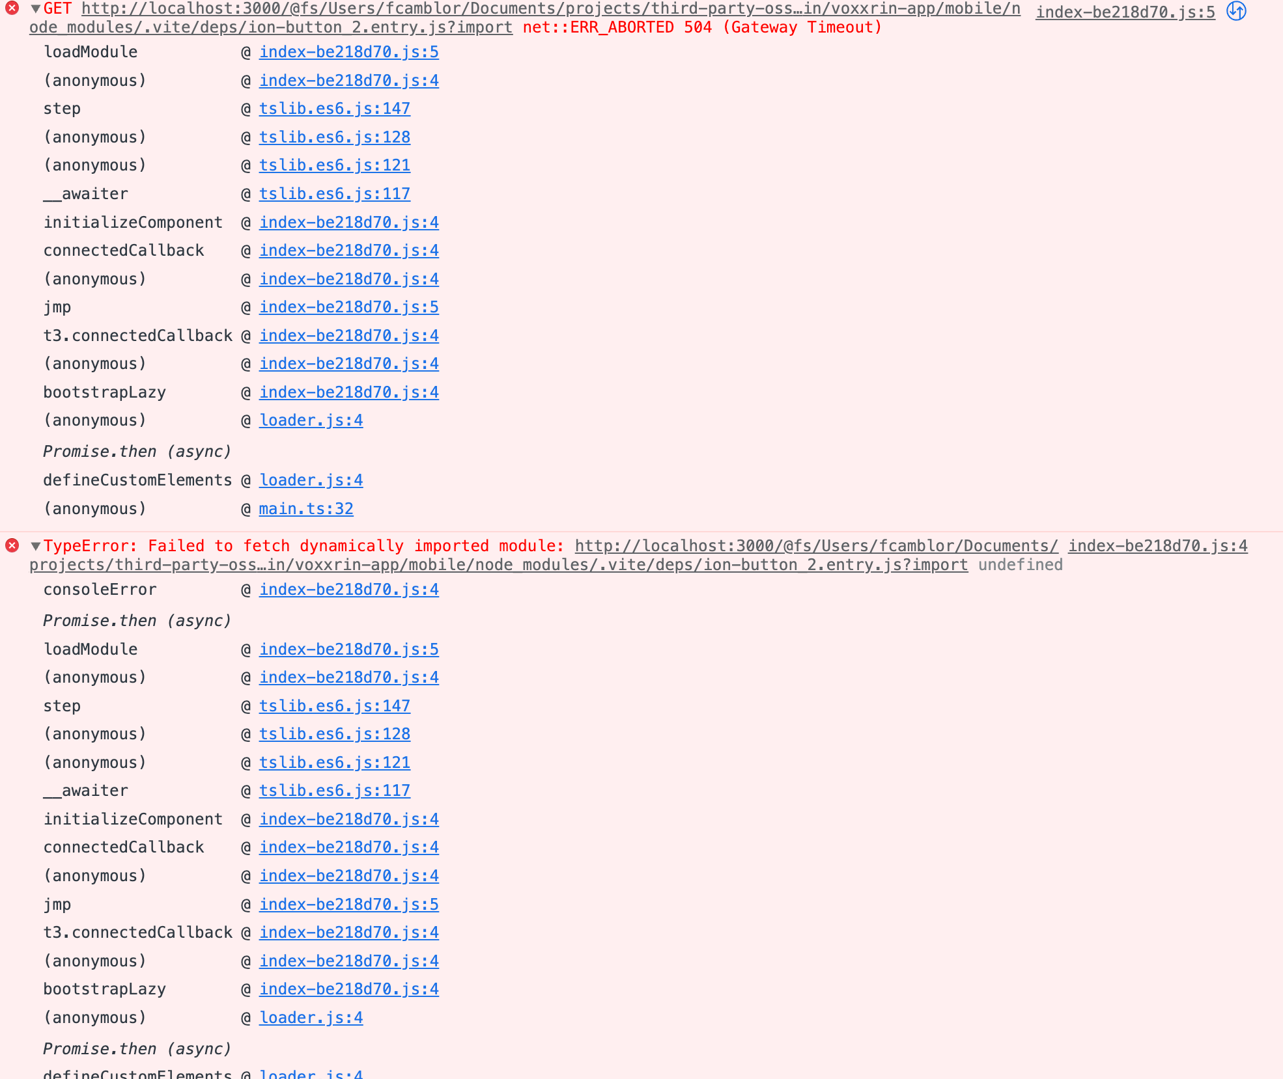Click the red error icon beside GET request

click(12, 9)
